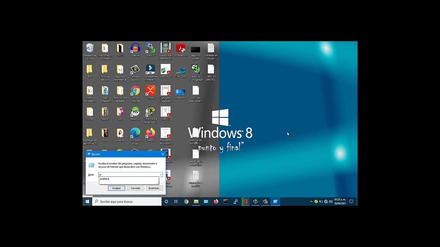The height and width of the screenshot is (247, 440).
Task: Select the Criptografia Y Seguridad PDF
Action: pos(165,94)
